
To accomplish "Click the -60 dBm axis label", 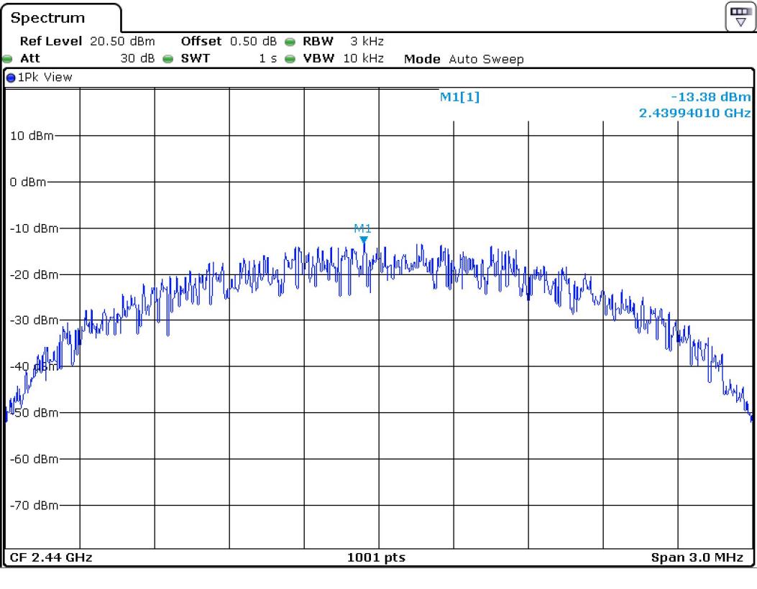I will (34, 459).
